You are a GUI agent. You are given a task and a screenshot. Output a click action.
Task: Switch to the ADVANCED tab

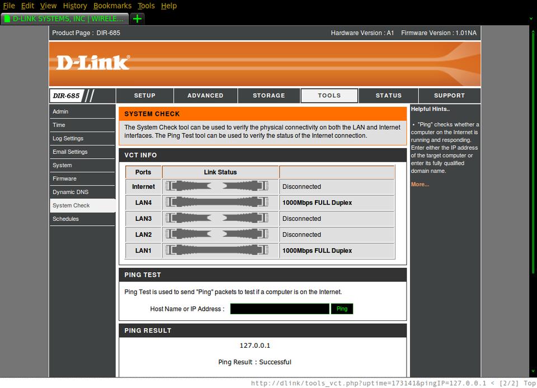pyautogui.click(x=205, y=96)
